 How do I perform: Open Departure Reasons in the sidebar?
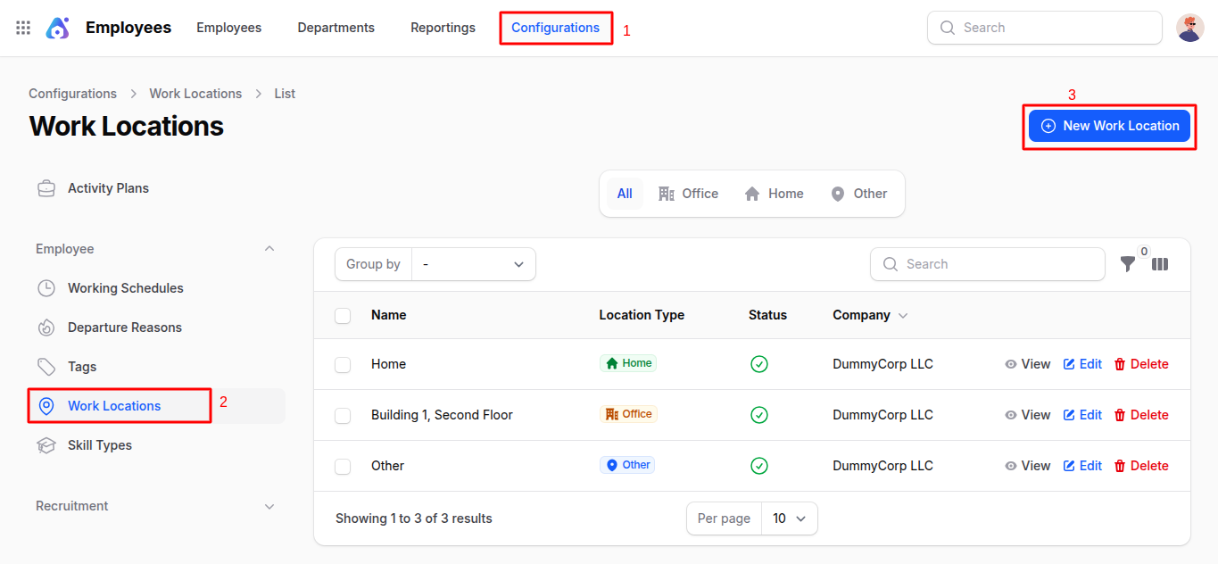click(x=124, y=328)
